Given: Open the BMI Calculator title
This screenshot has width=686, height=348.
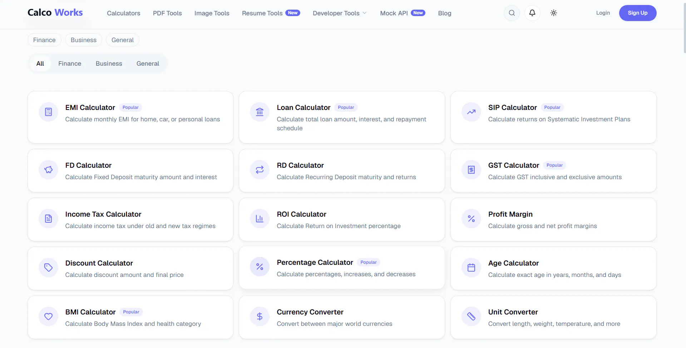Looking at the screenshot, I should click(90, 312).
